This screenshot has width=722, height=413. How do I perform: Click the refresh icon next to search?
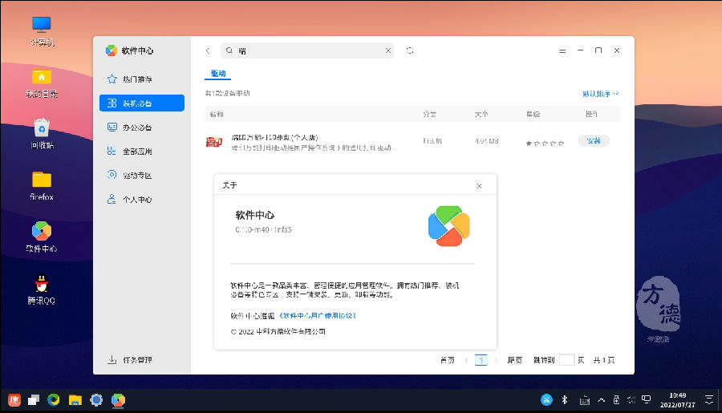(x=410, y=51)
